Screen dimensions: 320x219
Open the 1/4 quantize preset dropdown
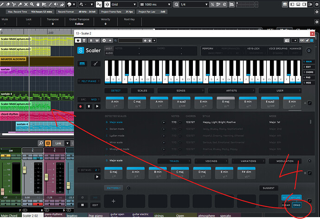pyautogui.click(x=194, y=4)
